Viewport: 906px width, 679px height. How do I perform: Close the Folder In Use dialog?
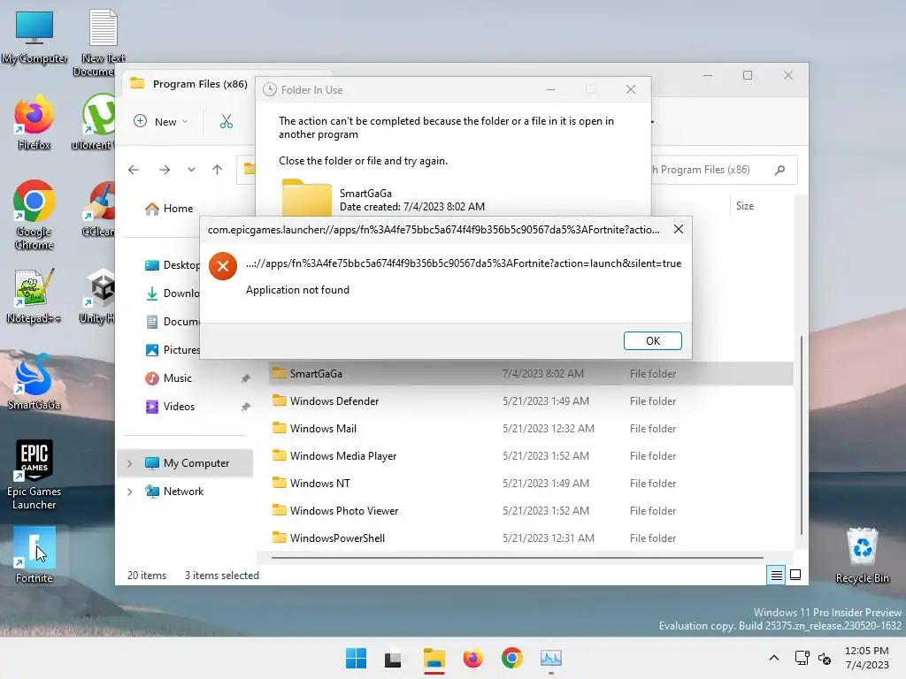pyautogui.click(x=631, y=89)
